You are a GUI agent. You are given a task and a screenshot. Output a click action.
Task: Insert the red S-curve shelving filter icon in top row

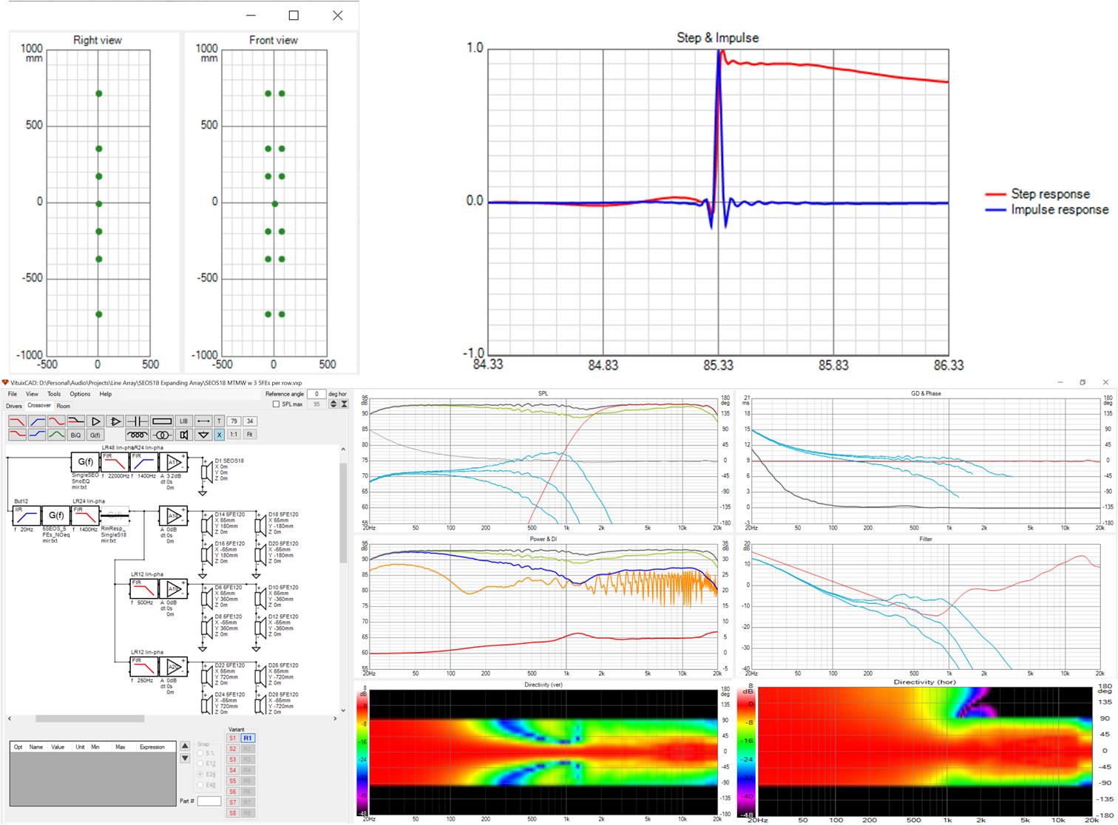coord(56,421)
